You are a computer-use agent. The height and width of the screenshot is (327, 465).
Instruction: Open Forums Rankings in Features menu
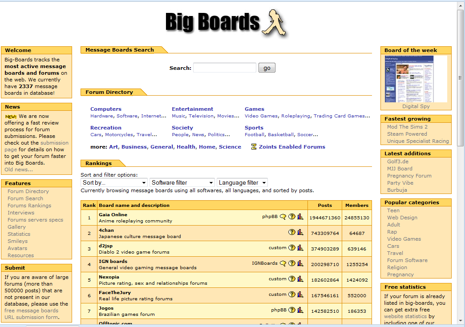click(x=29, y=206)
